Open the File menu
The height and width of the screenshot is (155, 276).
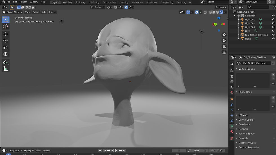8,2
